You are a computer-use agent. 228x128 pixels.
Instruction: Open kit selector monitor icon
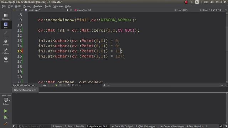pyautogui.click(x=6, y=100)
